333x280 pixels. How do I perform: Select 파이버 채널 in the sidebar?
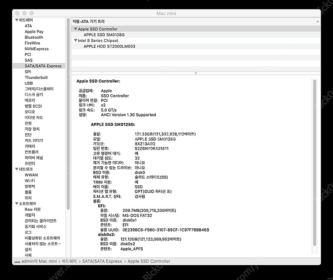[x=34, y=158]
